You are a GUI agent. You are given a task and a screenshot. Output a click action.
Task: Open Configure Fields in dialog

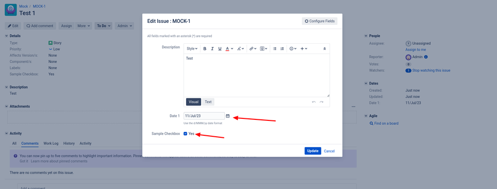point(320,21)
